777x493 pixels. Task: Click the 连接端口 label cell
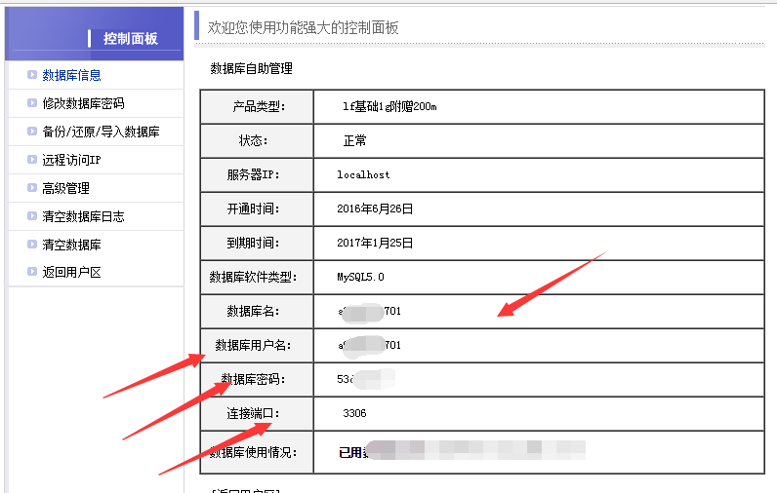pos(257,414)
